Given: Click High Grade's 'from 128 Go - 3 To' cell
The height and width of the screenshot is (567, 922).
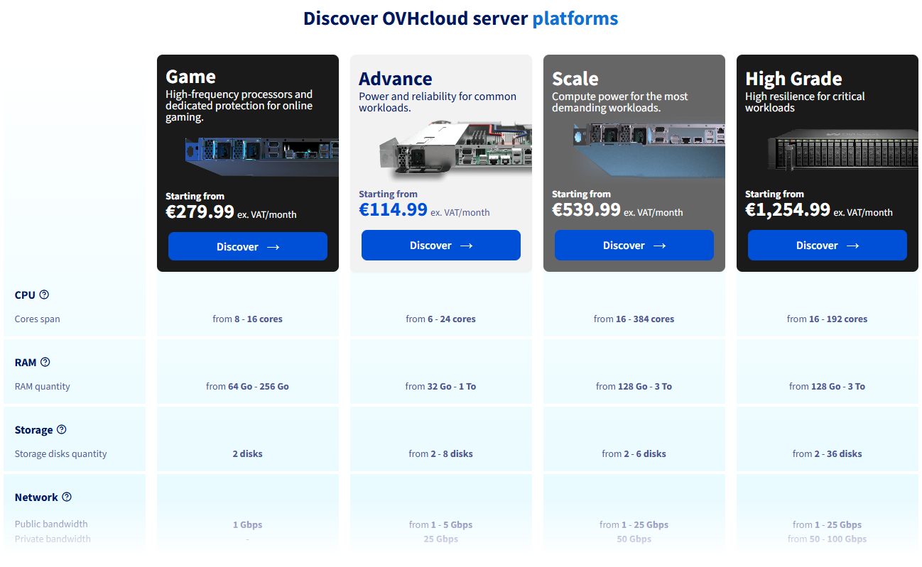Looking at the screenshot, I should pyautogui.click(x=828, y=387).
